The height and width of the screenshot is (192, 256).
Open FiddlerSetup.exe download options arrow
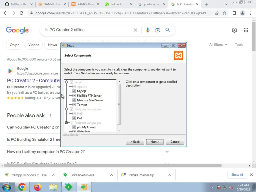pyautogui.click(x=111, y=175)
